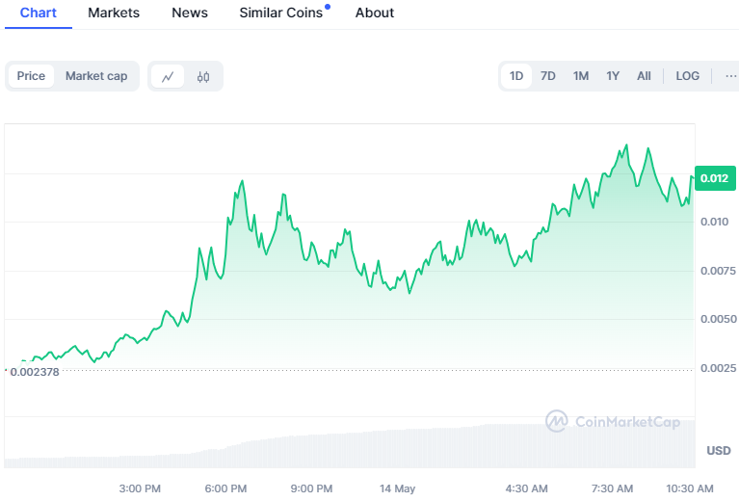Select the Price toggle
The image size is (739, 501).
click(x=31, y=76)
